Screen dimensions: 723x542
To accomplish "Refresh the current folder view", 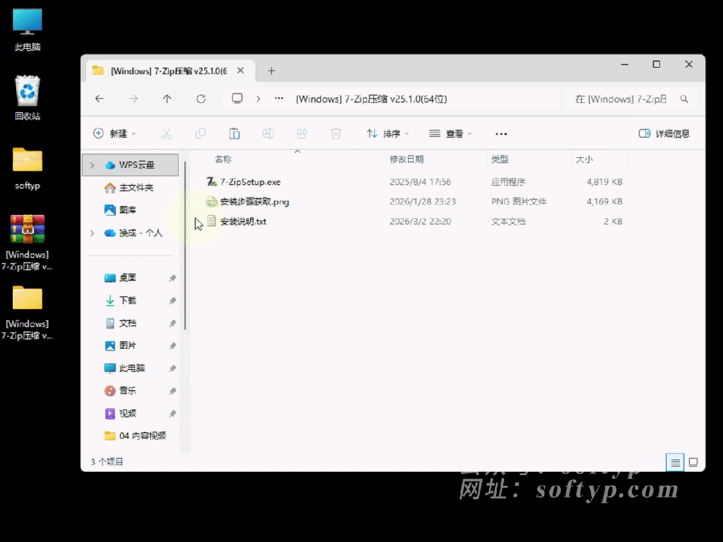I will coord(201,98).
